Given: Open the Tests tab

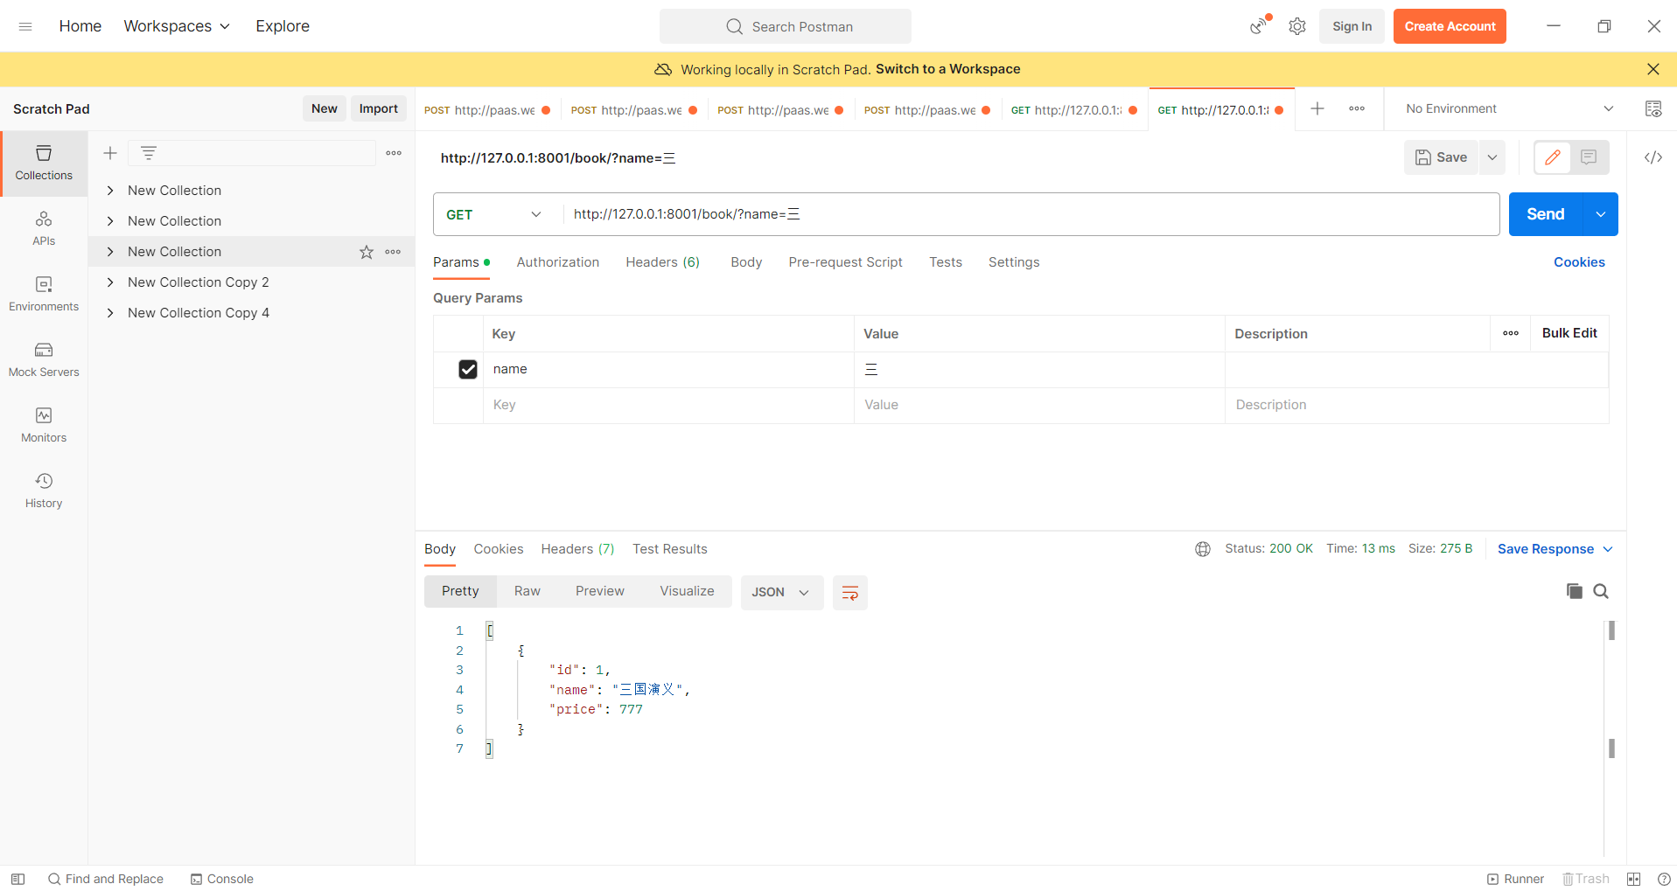Looking at the screenshot, I should [945, 262].
